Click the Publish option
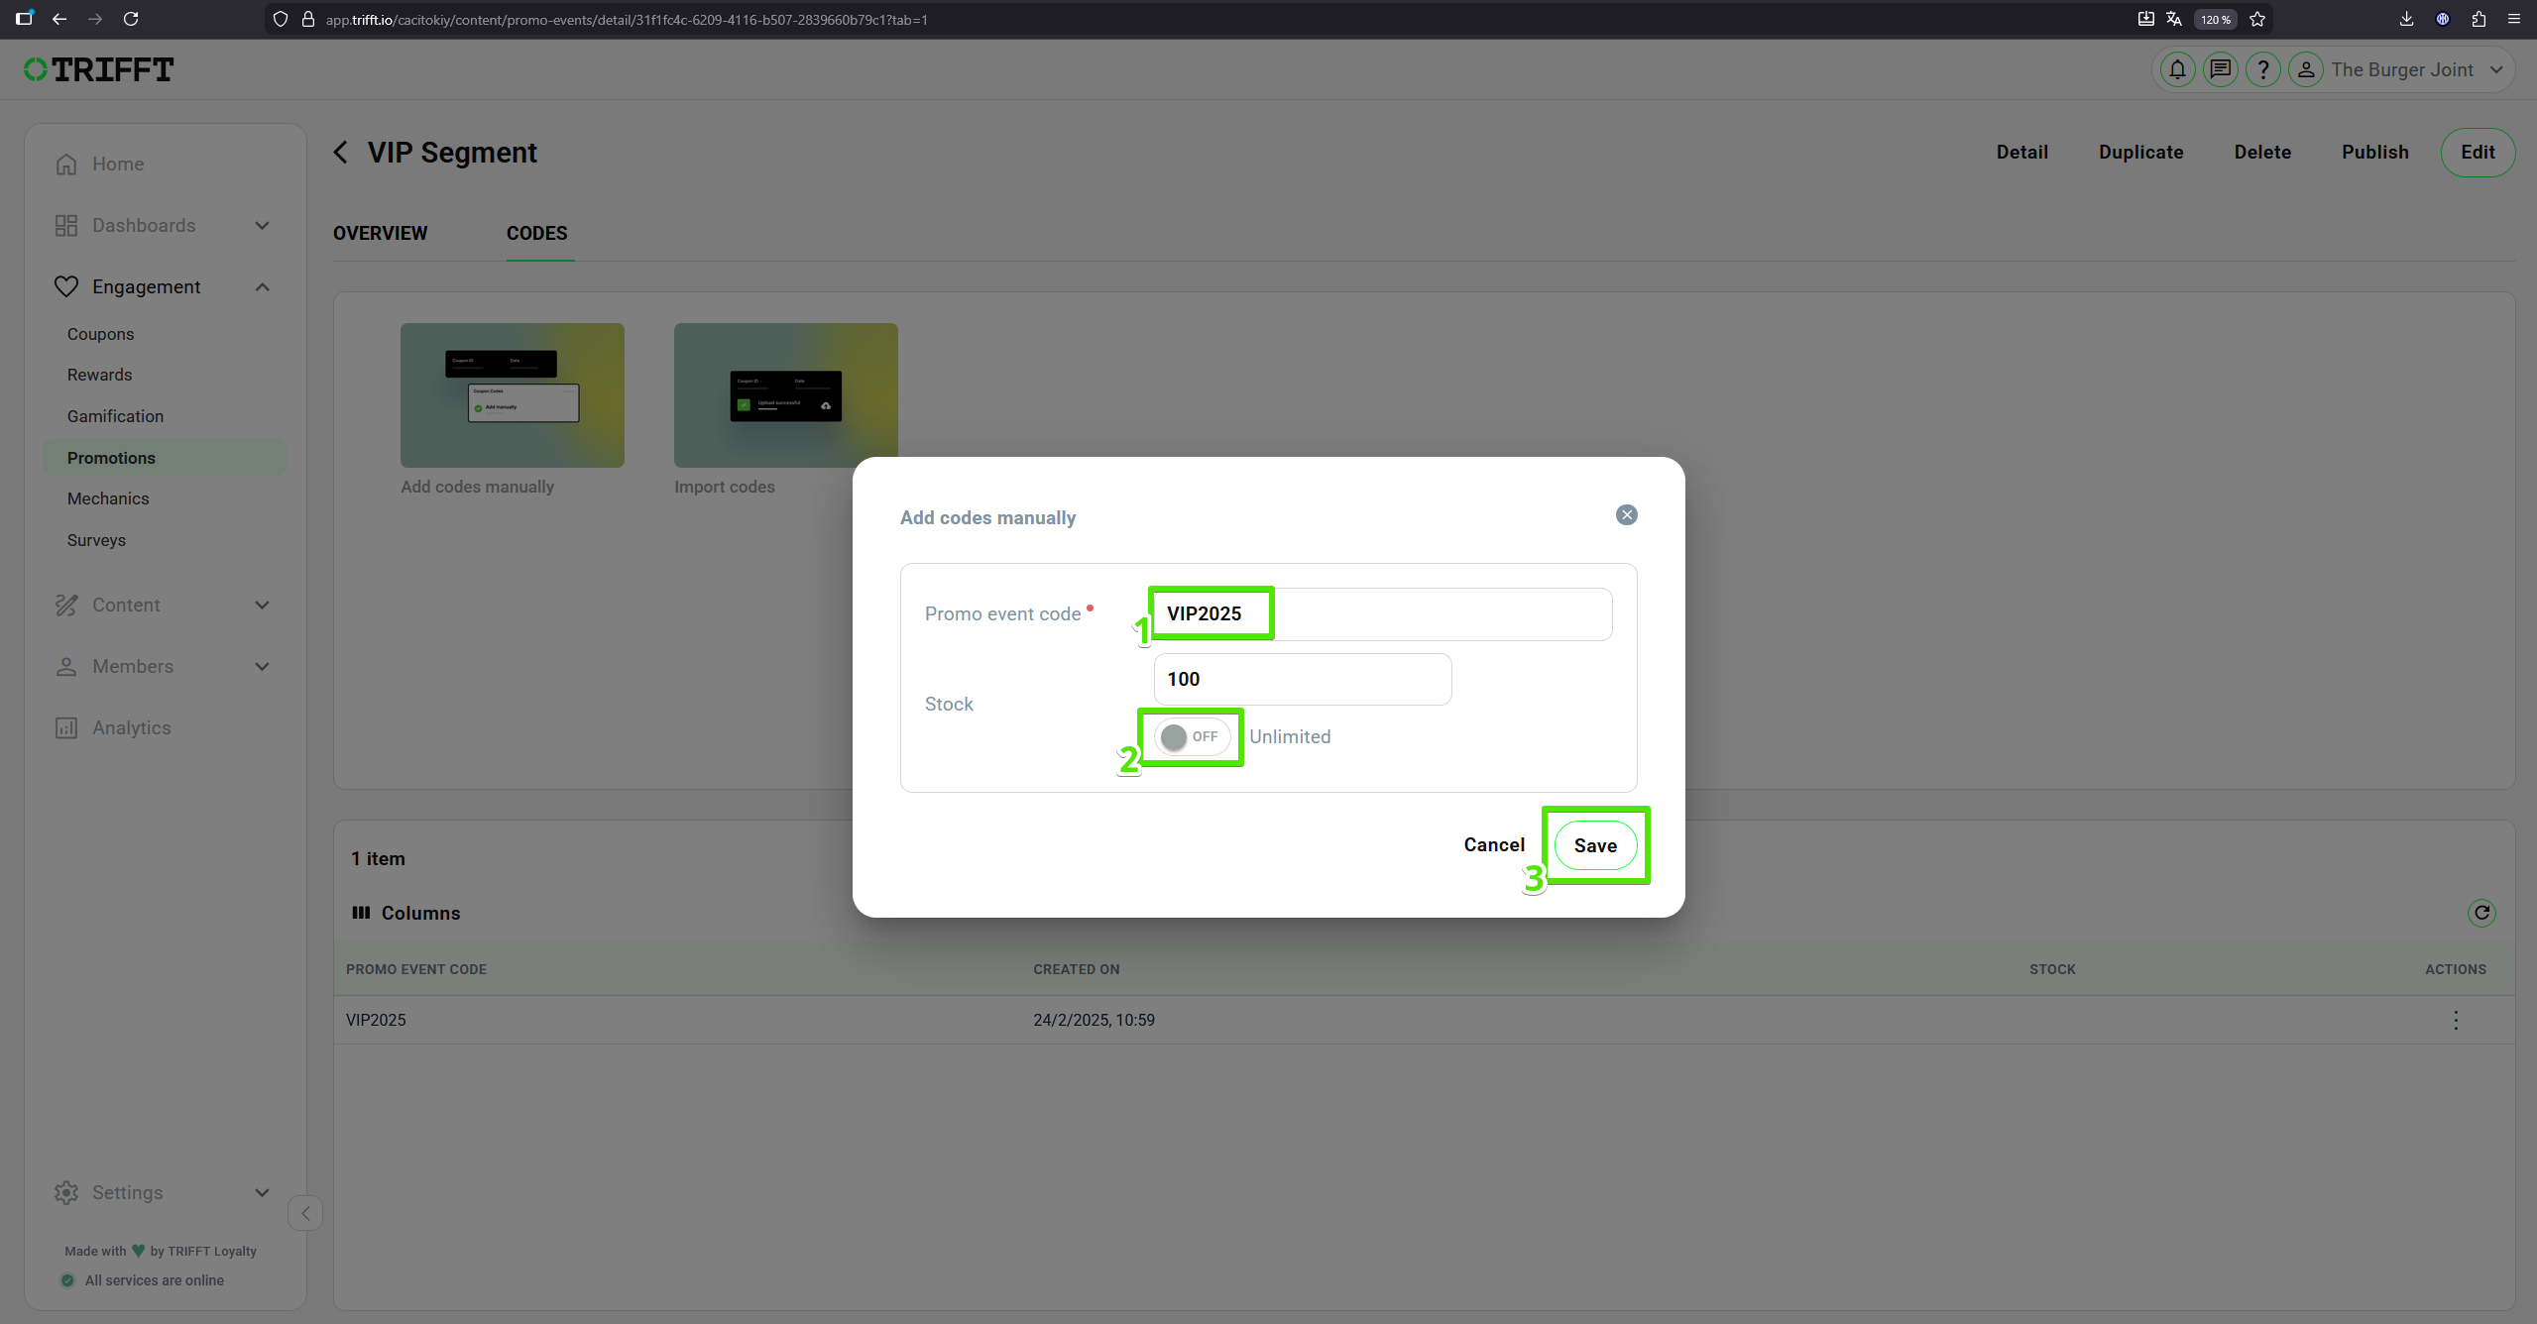Image resolution: width=2537 pixels, height=1324 pixels. pos(2375,152)
